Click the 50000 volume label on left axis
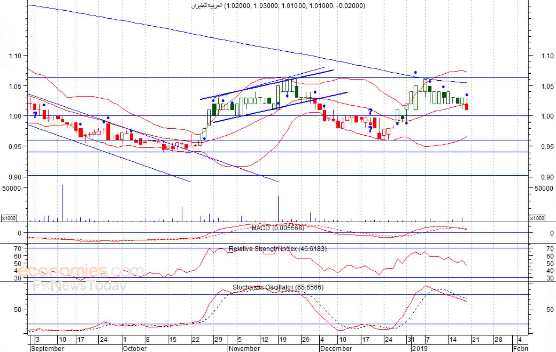556x352 pixels. click(11, 188)
